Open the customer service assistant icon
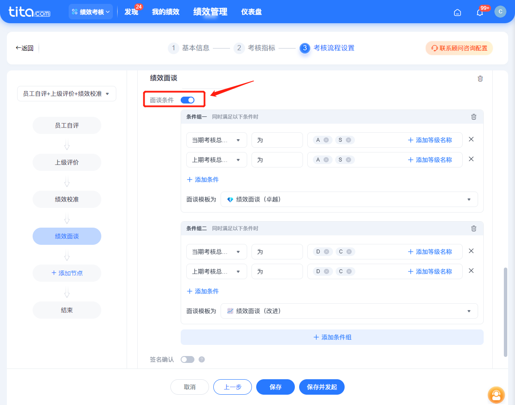Image resolution: width=515 pixels, height=405 pixels. [496, 395]
